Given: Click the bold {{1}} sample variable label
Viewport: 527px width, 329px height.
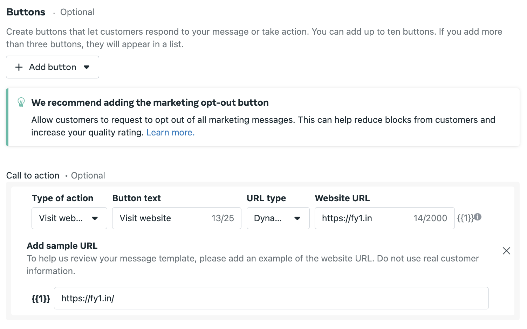Looking at the screenshot, I should point(41,299).
